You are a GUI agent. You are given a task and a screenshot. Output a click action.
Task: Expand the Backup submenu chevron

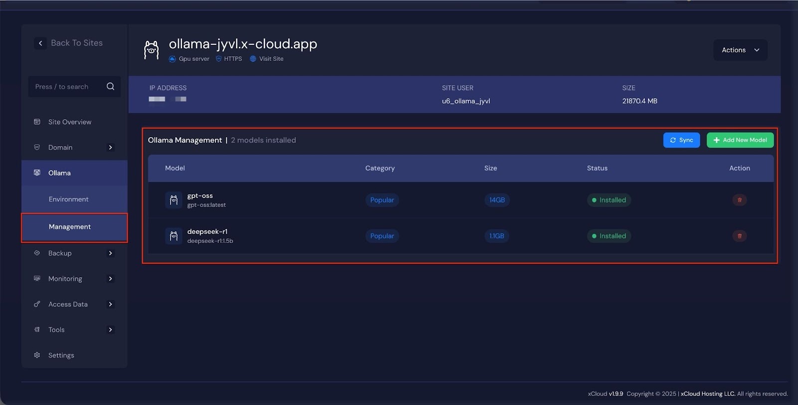pos(111,253)
